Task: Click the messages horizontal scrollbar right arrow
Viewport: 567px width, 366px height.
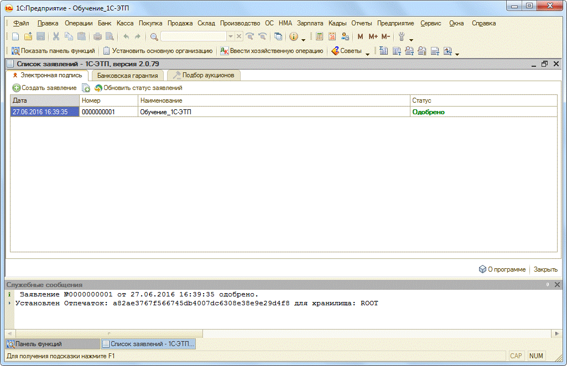Action: (x=557, y=333)
